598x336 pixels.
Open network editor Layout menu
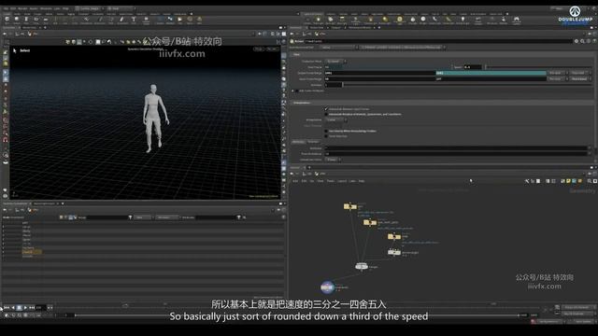coord(342,181)
